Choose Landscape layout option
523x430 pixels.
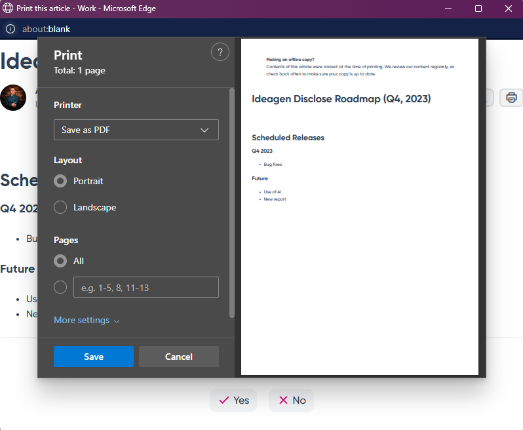coord(60,207)
